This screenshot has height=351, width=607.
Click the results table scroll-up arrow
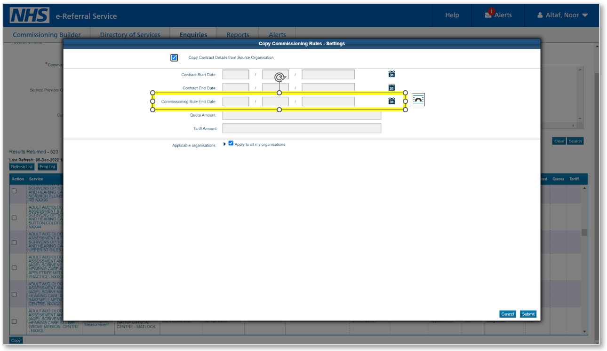[584, 188]
